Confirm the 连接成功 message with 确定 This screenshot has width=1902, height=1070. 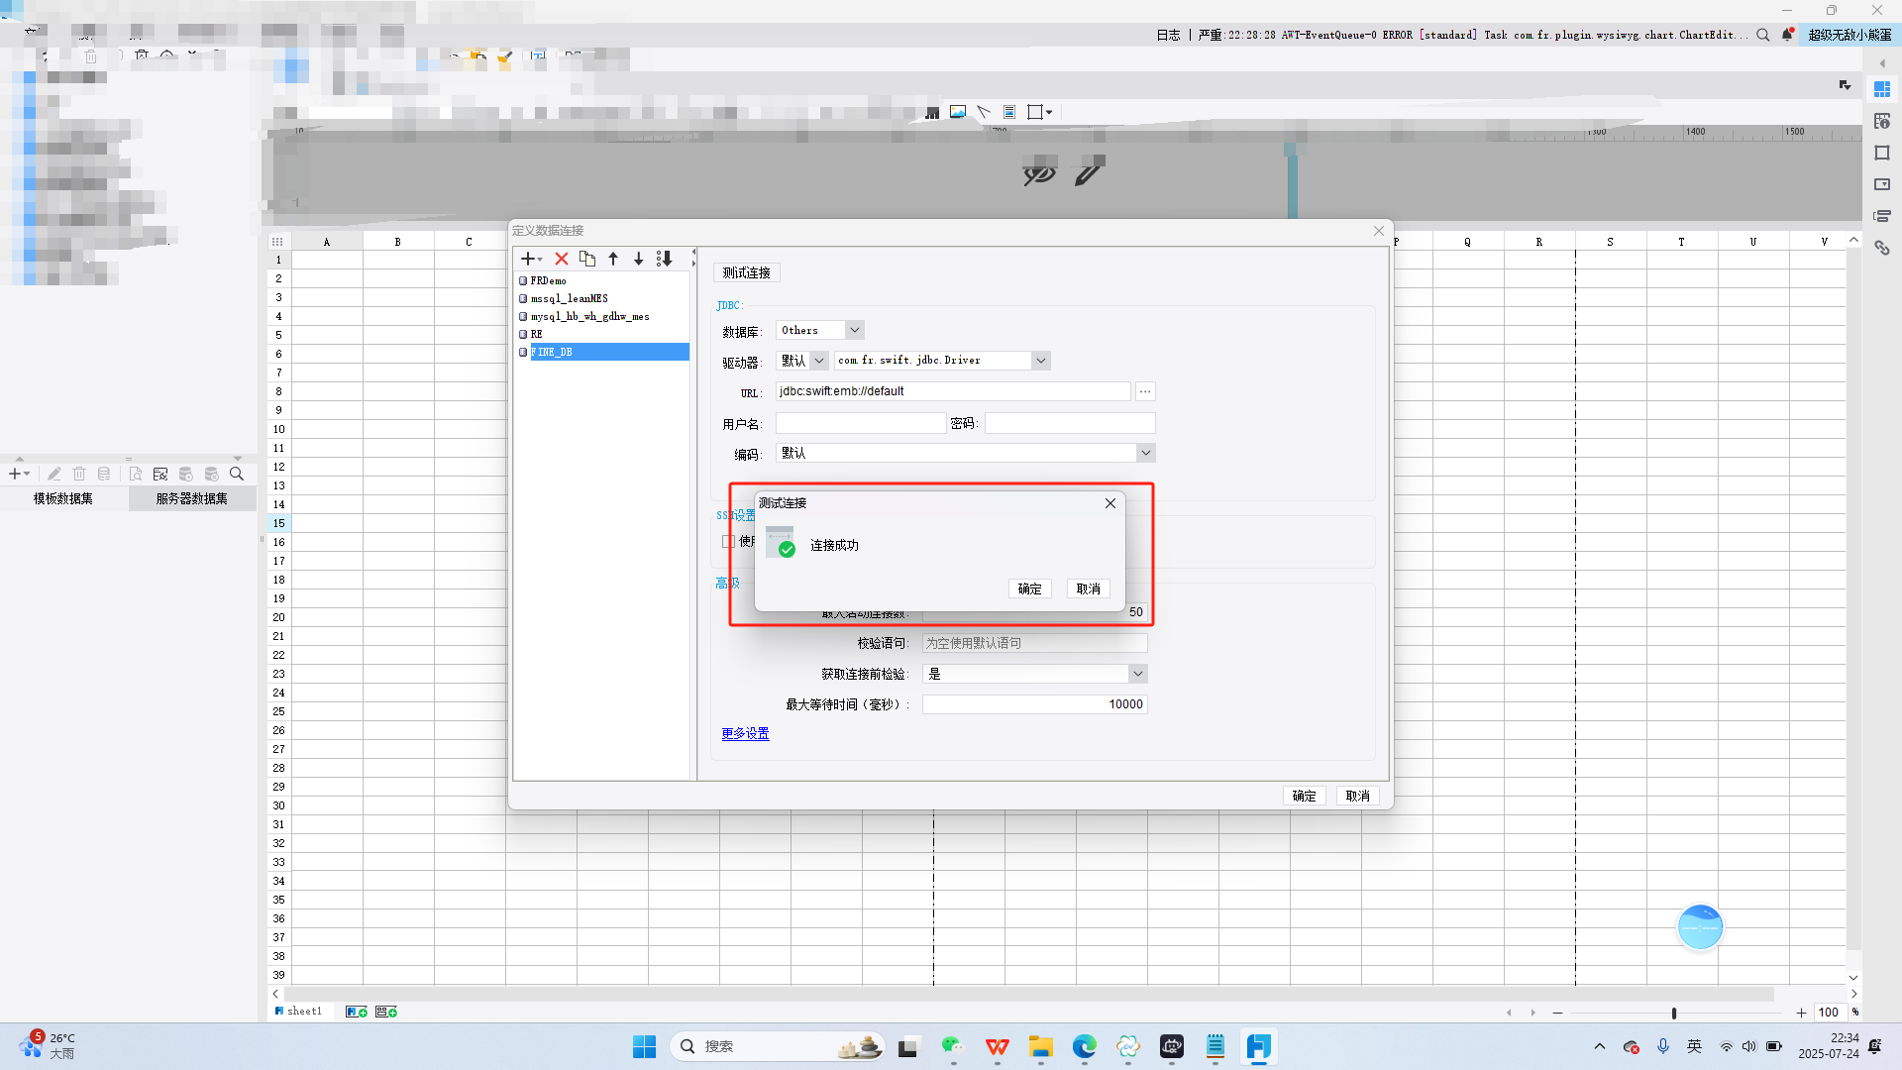[x=1030, y=588]
